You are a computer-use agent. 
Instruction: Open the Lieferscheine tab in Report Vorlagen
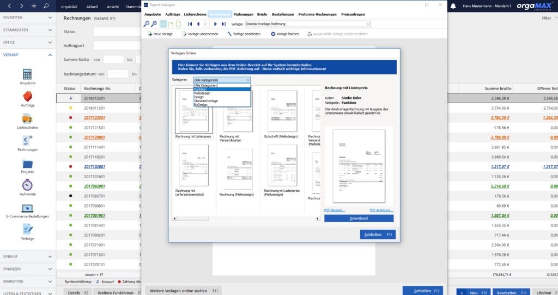(x=195, y=14)
